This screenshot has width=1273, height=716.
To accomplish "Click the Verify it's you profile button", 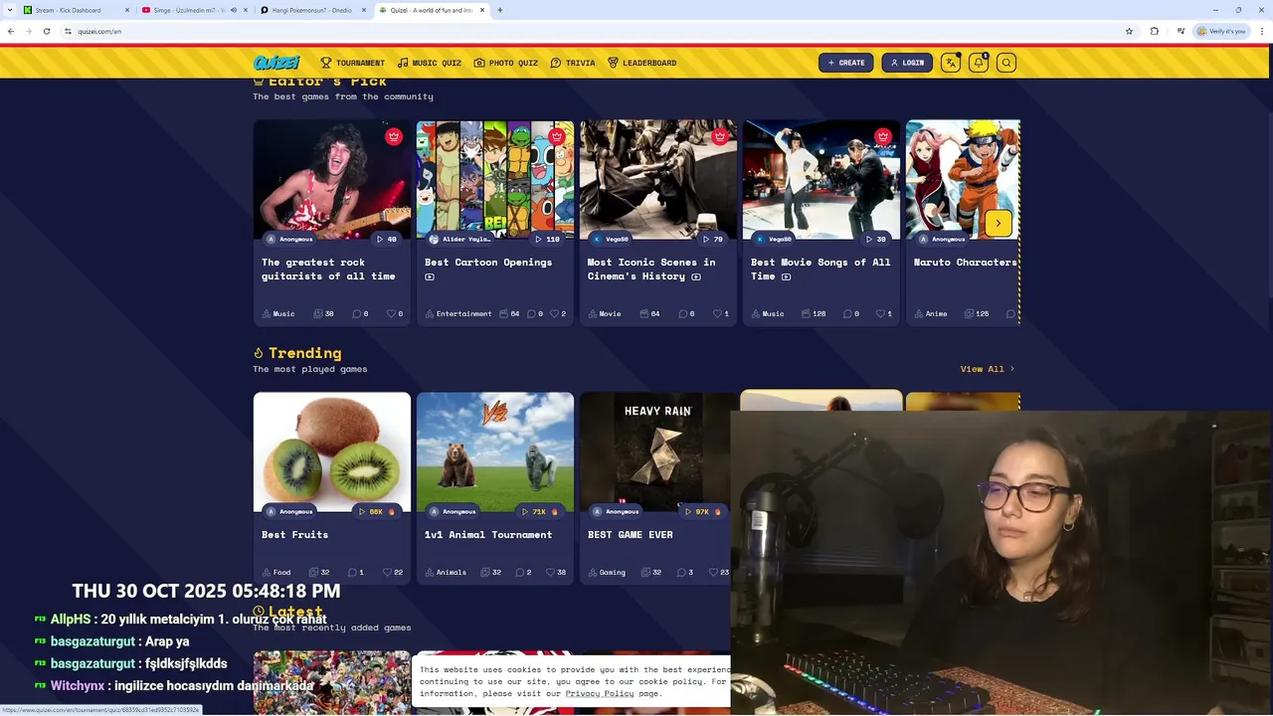I will tap(1221, 31).
